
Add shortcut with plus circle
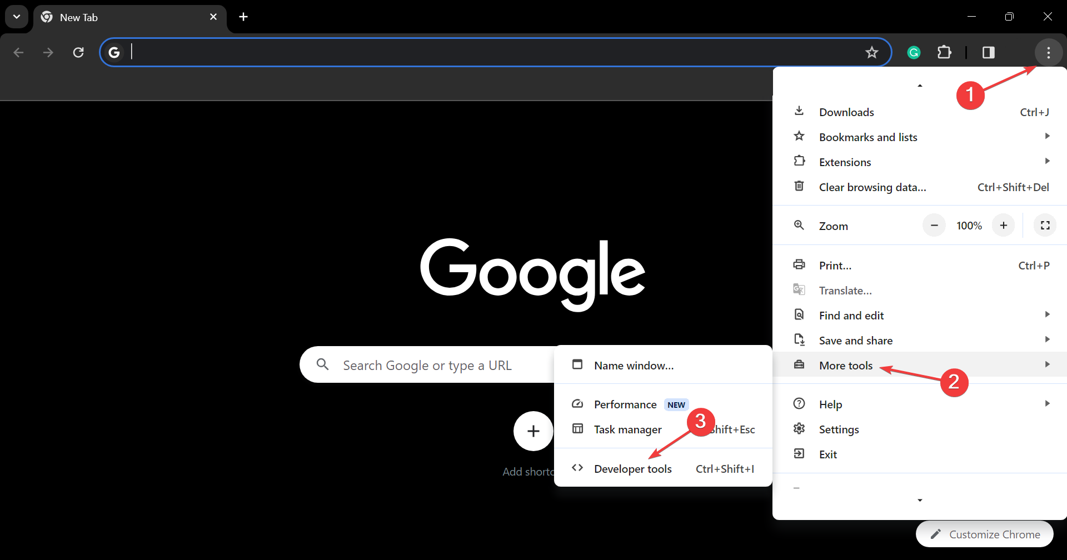click(533, 431)
